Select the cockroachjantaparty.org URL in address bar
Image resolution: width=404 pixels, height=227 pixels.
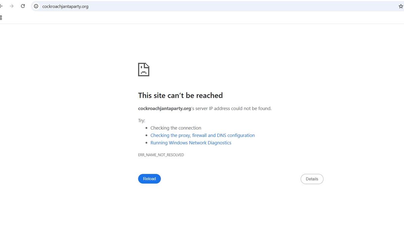coord(65,6)
